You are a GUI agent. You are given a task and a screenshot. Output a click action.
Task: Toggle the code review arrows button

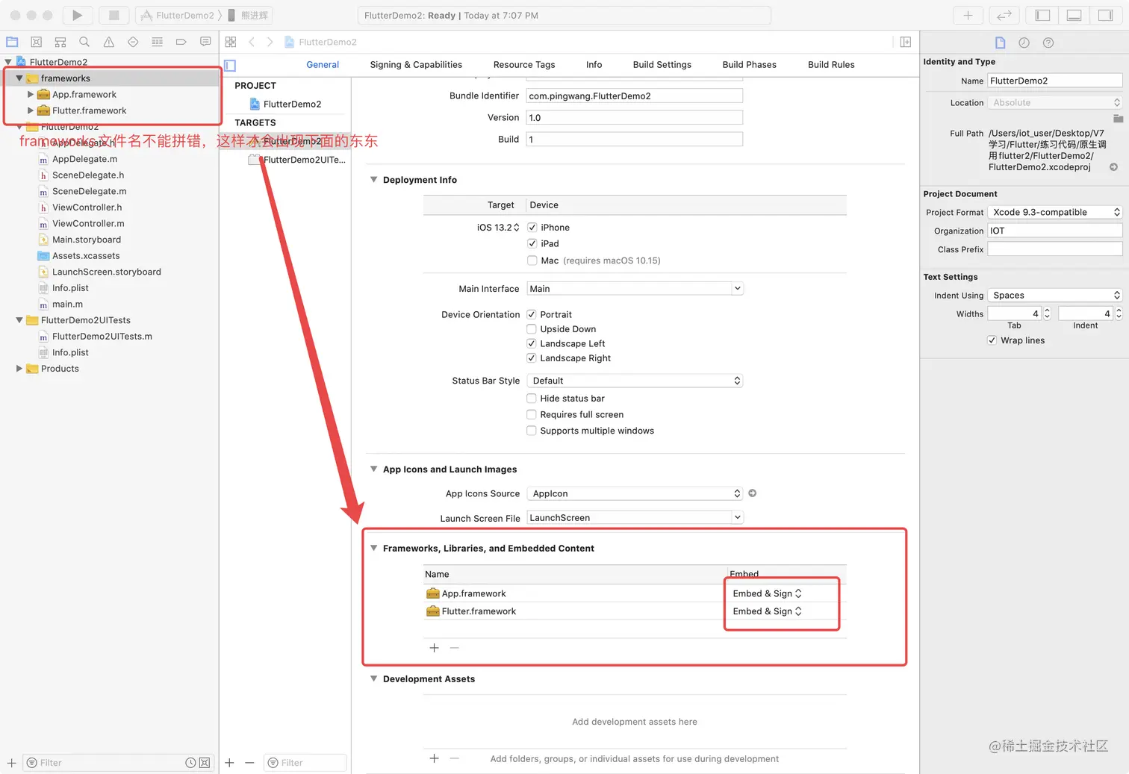[1004, 15]
